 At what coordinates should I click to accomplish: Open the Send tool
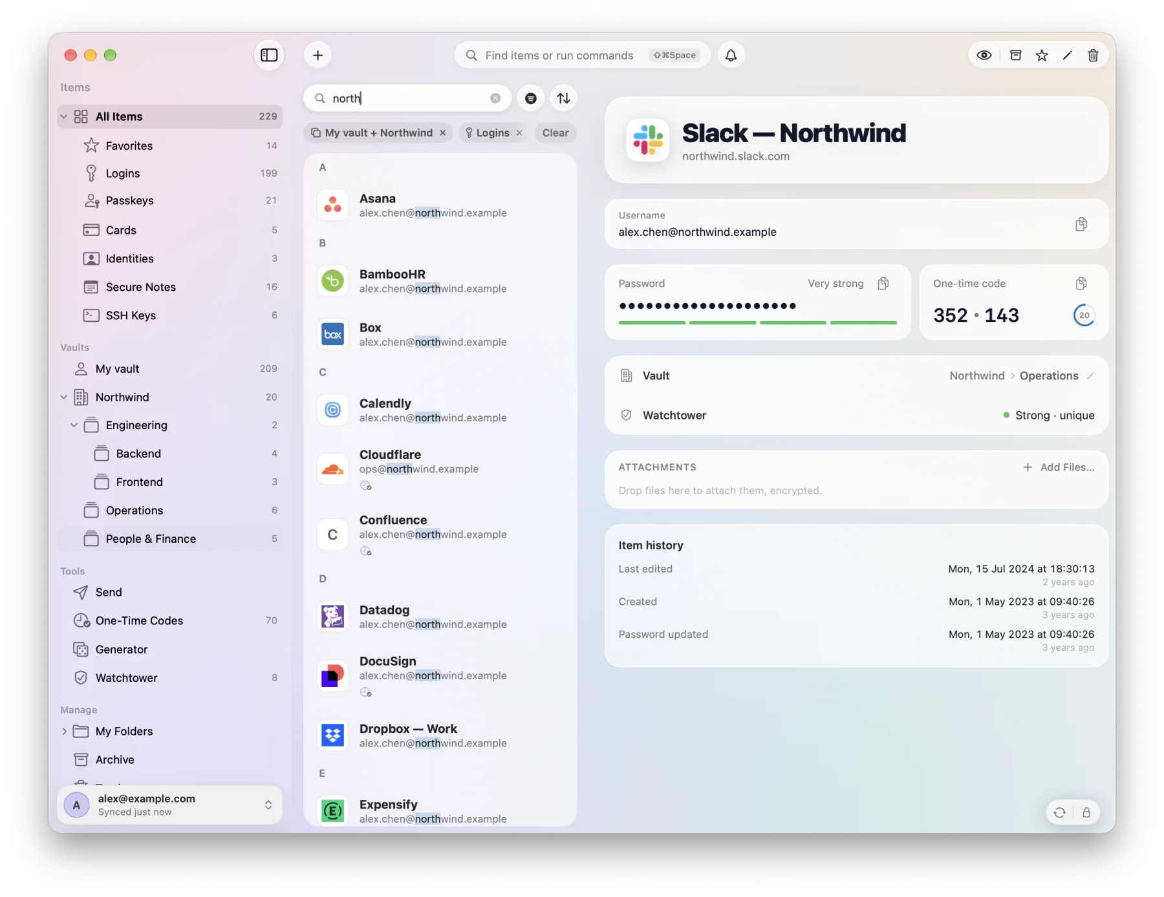(x=170, y=592)
